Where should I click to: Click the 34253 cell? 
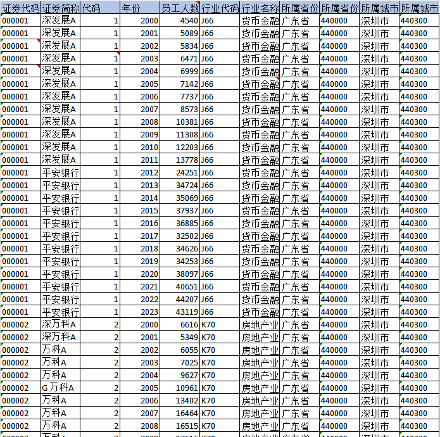(x=180, y=261)
